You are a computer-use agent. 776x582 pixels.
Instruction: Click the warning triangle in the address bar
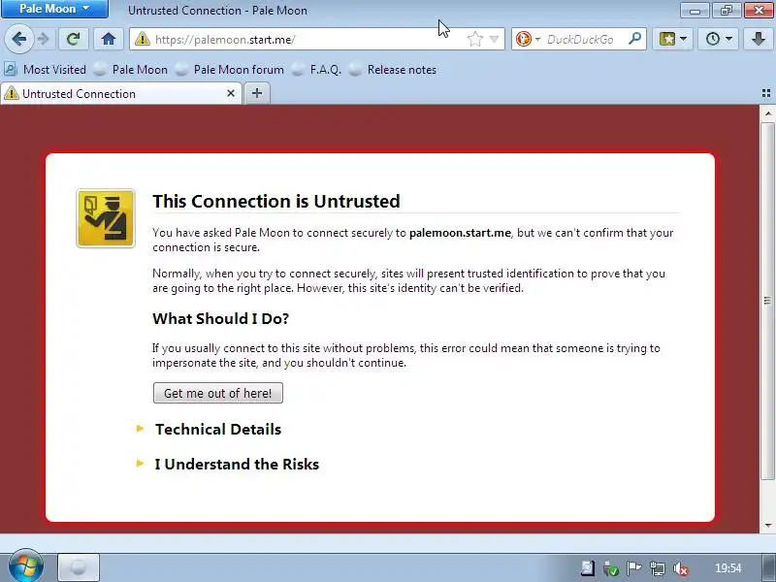pyautogui.click(x=143, y=39)
